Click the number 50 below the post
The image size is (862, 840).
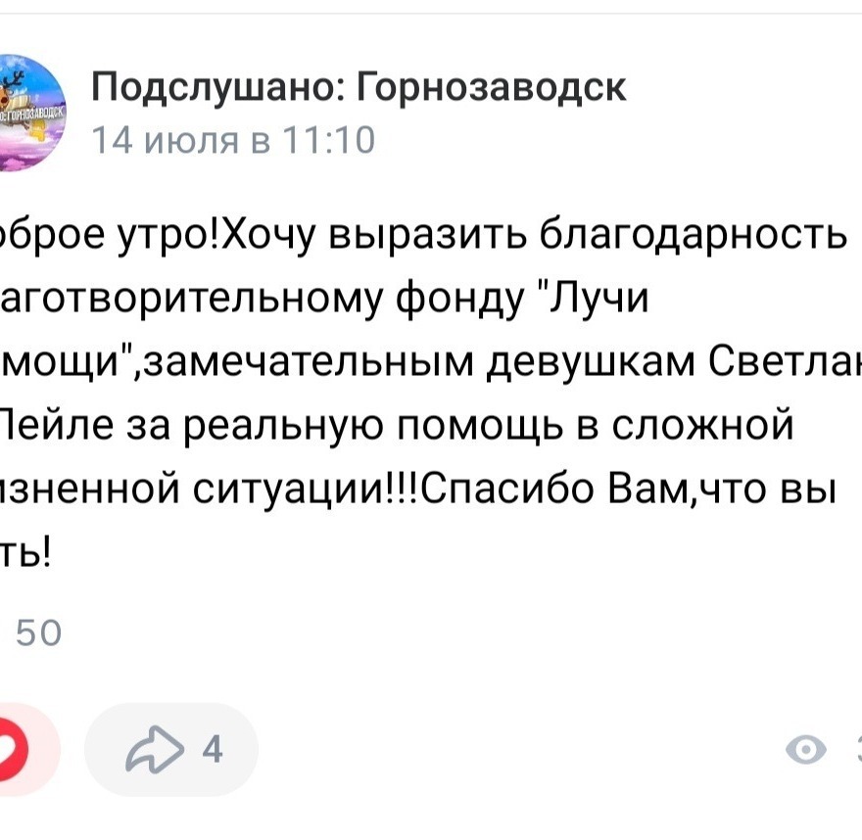39,635
